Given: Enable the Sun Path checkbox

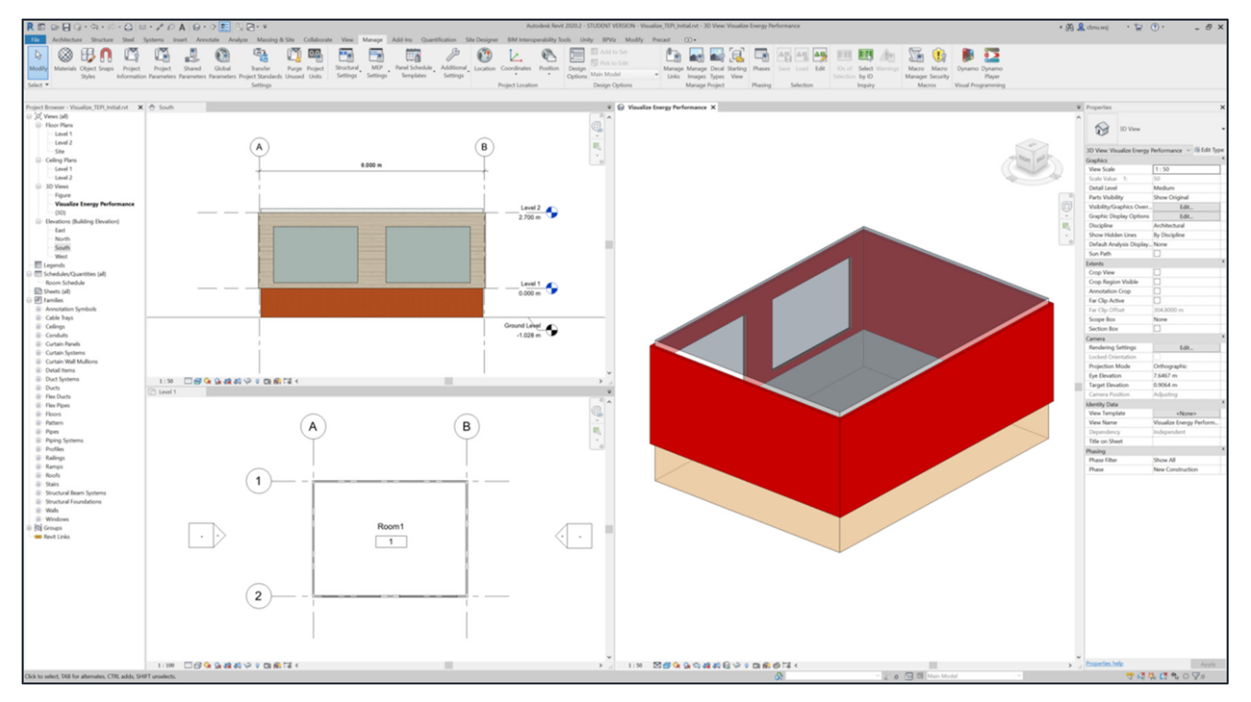Looking at the screenshot, I should click(x=1157, y=254).
